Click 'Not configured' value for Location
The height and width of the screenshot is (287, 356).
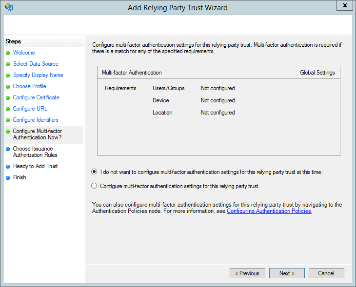coord(218,113)
